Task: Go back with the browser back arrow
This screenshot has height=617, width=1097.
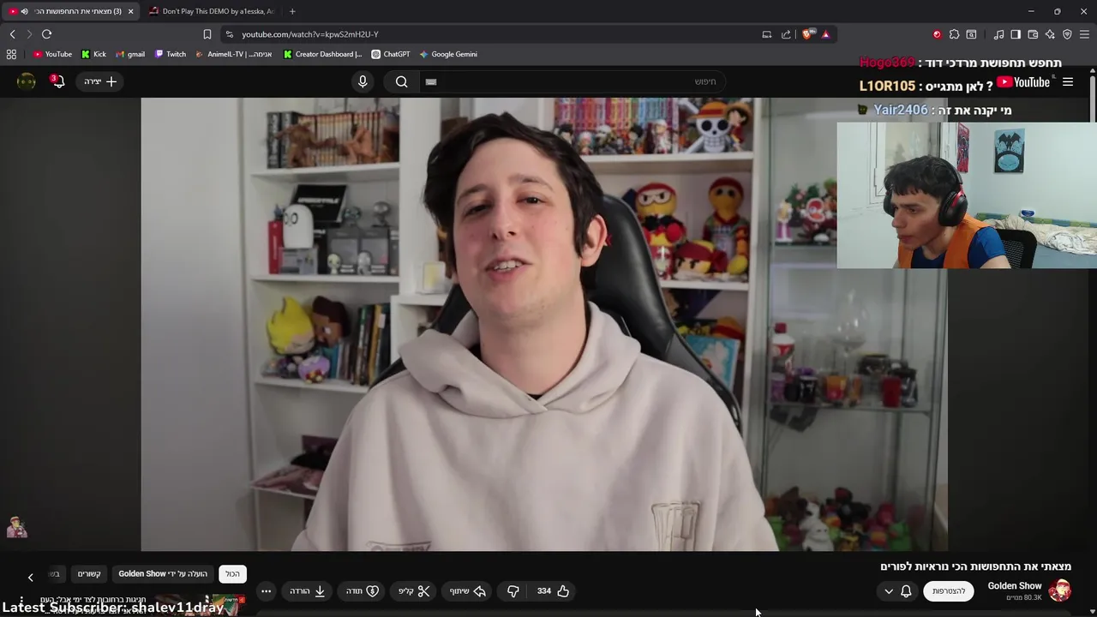Action: 12,34
